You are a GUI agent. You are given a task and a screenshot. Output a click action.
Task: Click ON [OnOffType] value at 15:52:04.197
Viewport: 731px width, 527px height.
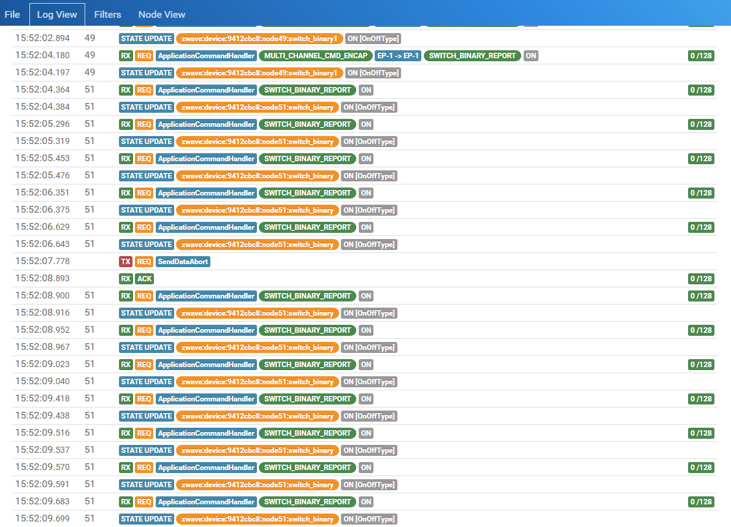tap(373, 73)
